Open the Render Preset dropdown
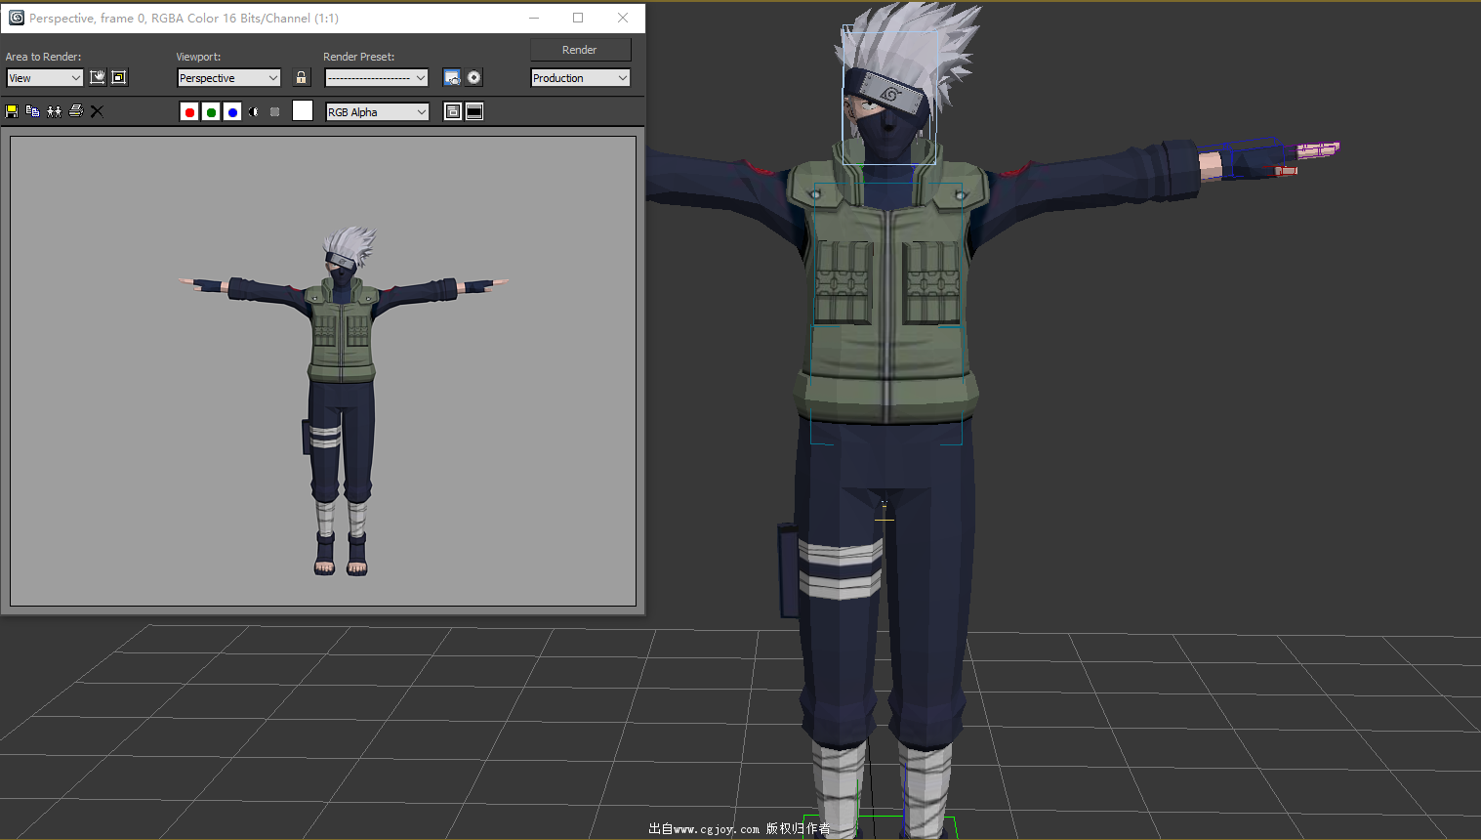Image resolution: width=1481 pixels, height=840 pixels. coord(377,78)
